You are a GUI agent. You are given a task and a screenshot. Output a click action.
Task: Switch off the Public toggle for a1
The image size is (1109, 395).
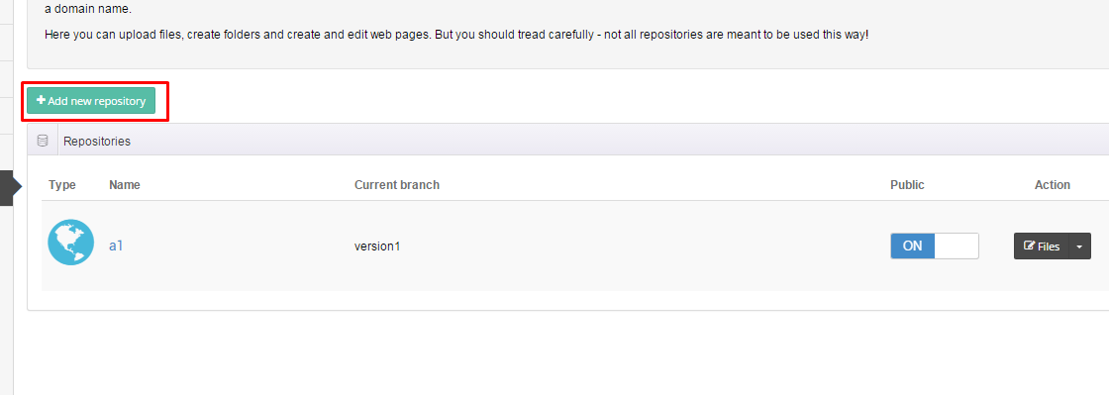pyautogui.click(x=935, y=246)
